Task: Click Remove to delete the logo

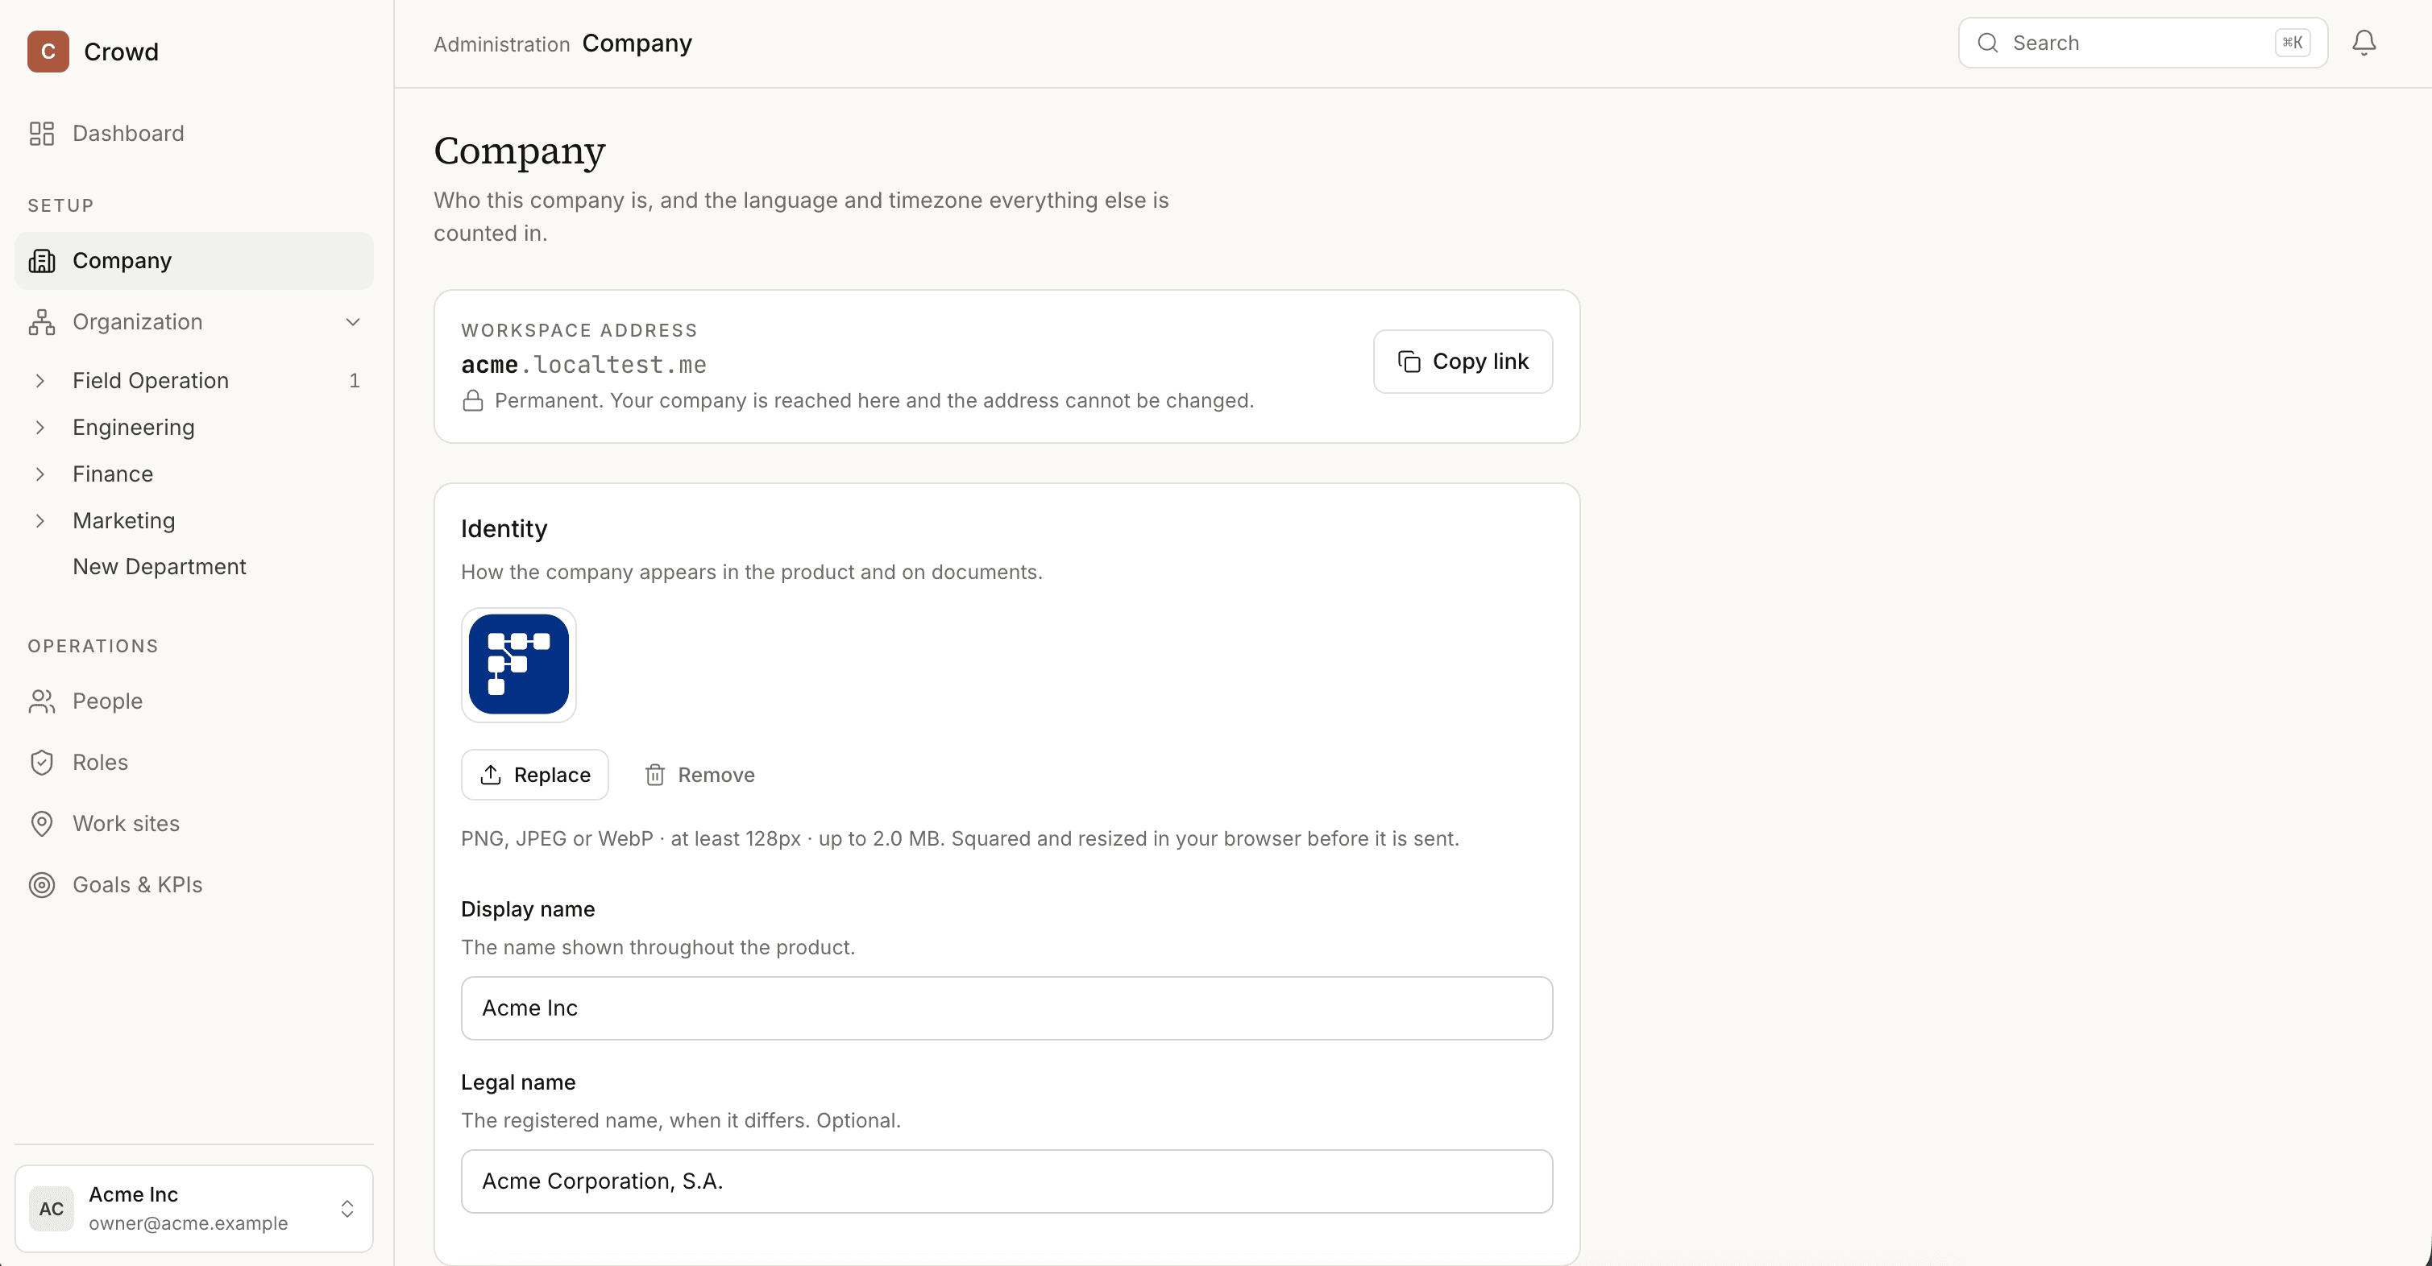Action: coord(699,775)
